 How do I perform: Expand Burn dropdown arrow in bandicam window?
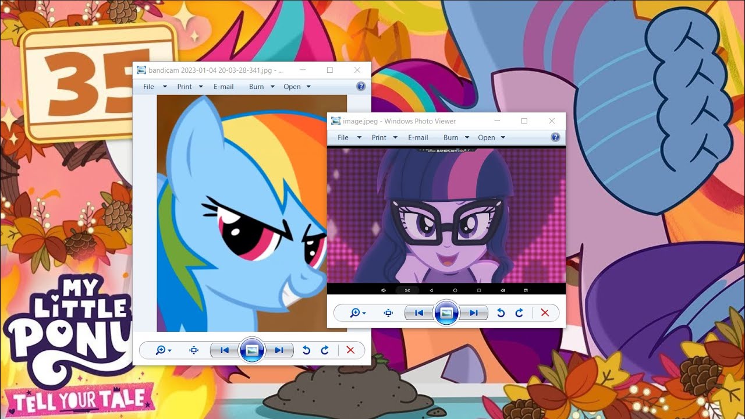[272, 87]
